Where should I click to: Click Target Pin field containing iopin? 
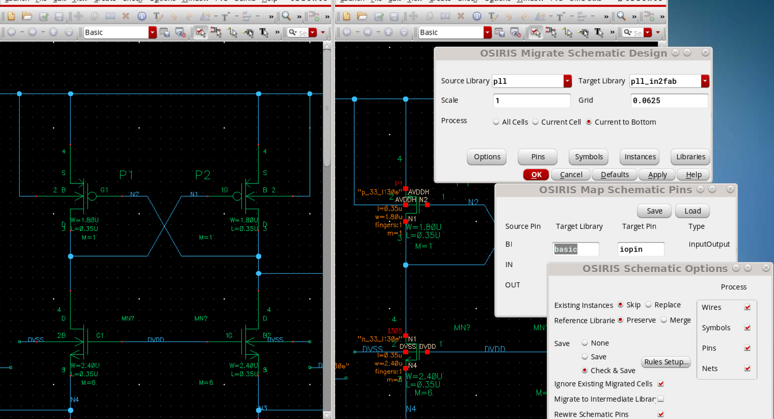[x=641, y=249]
